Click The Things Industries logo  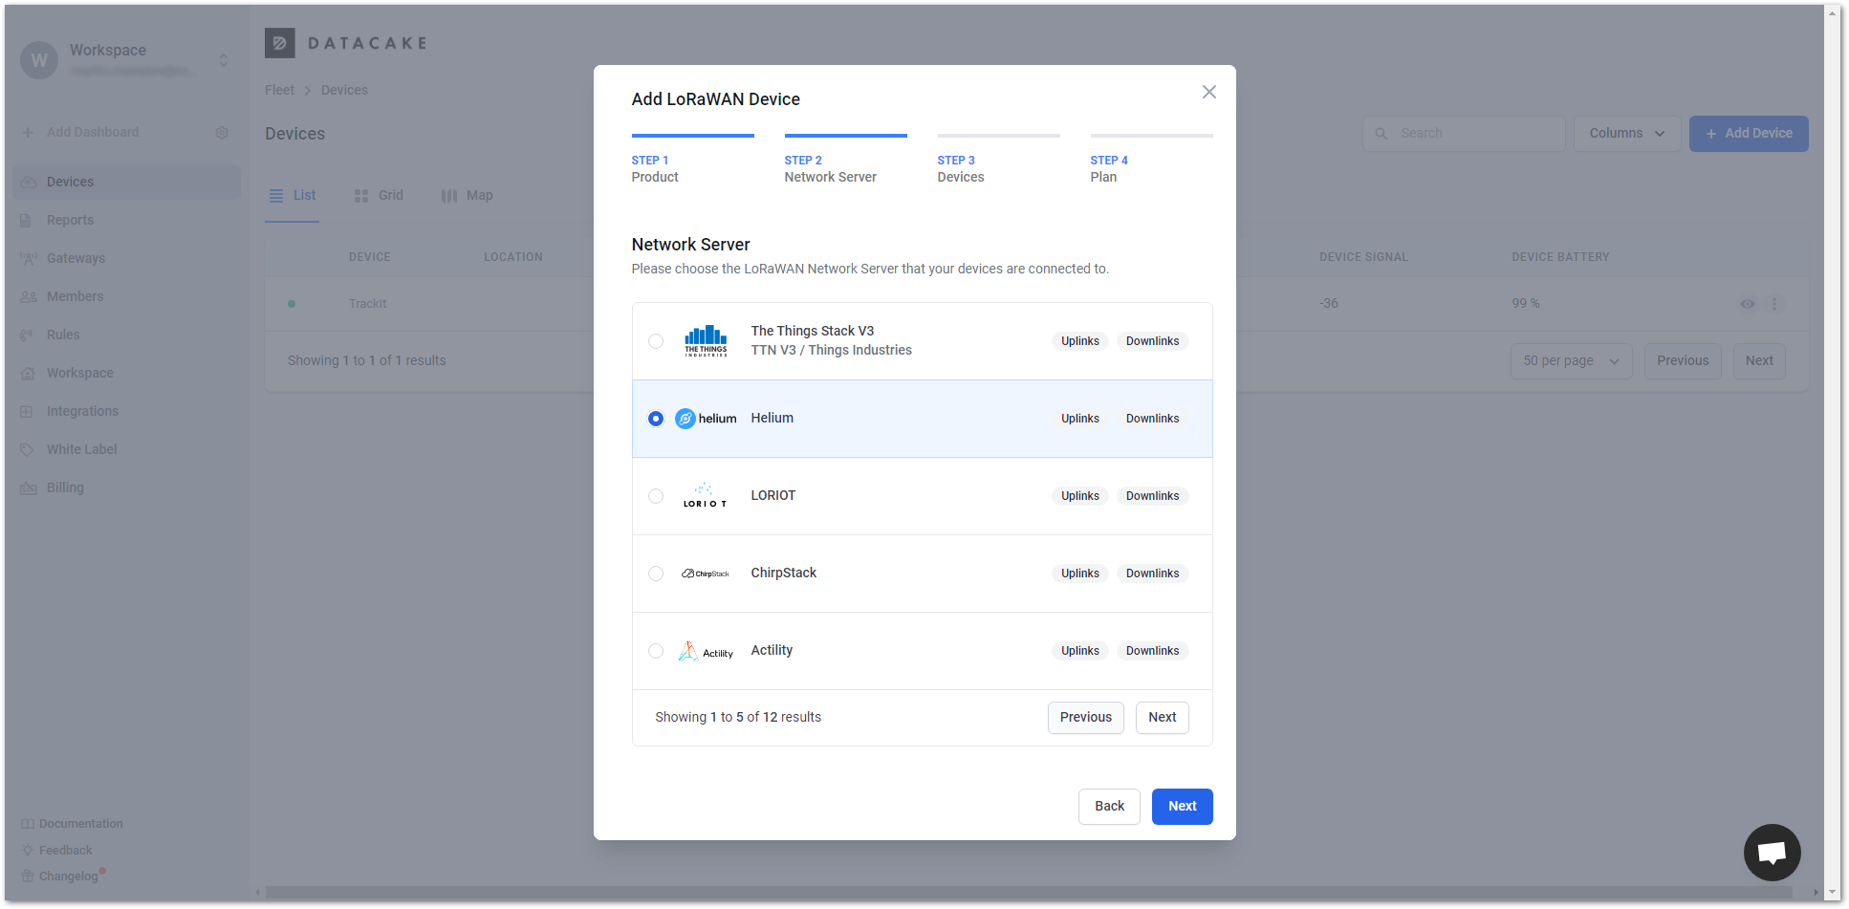coord(706,341)
